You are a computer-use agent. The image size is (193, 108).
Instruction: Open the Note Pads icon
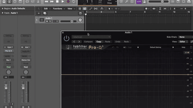point(178,1)
